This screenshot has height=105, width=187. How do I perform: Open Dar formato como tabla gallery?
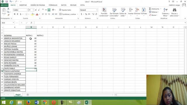(x=114, y=12)
